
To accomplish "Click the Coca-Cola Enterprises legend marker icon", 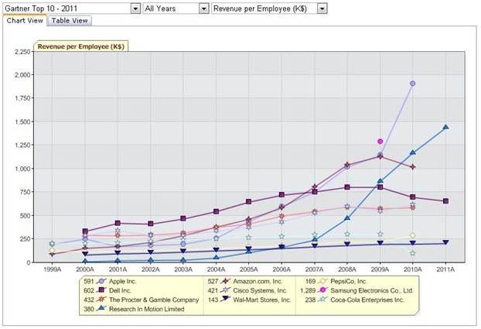I will [x=324, y=299].
